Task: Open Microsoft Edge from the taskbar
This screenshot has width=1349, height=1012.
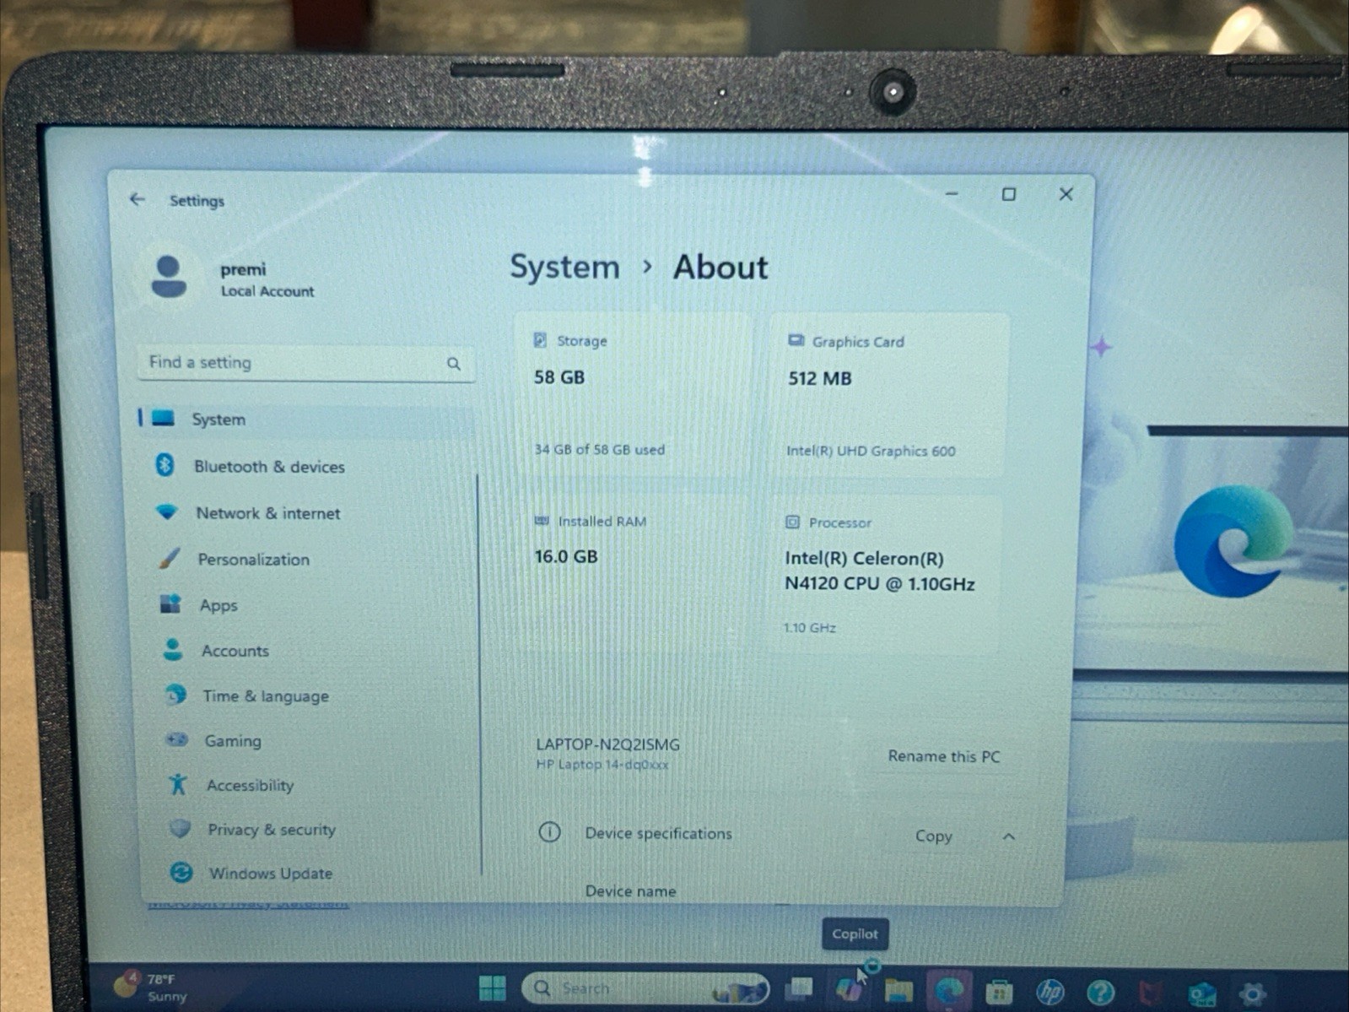Action: (949, 992)
